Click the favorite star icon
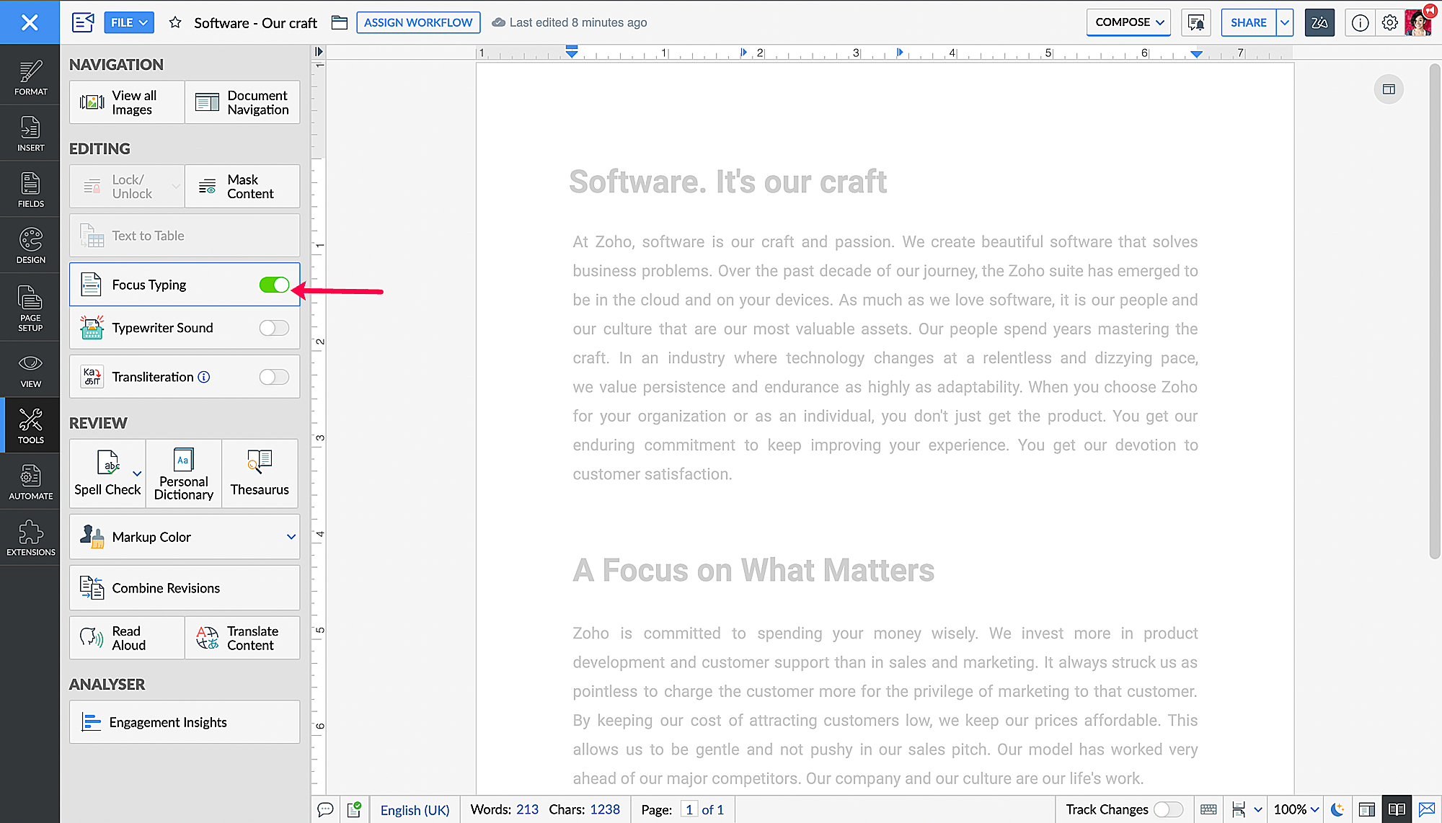Image resolution: width=1442 pixels, height=823 pixels. click(175, 22)
